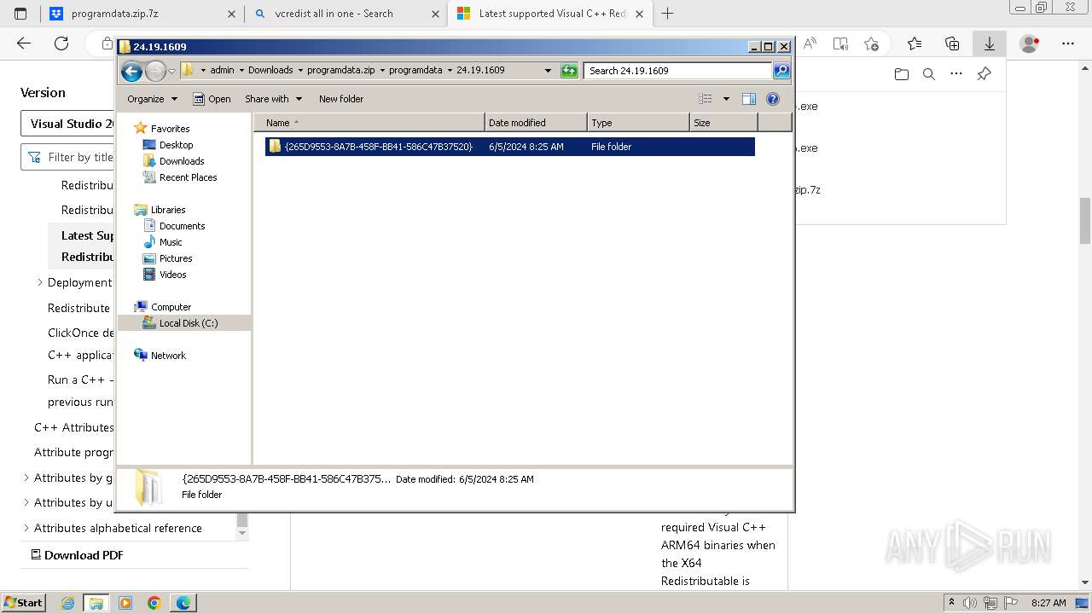This screenshot has height=614, width=1092.
Task: Select Network in navigation pane
Action: click(168, 356)
